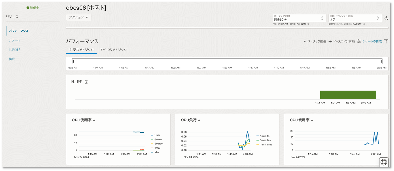Click the green availability bar
The image size is (394, 171).
point(348,95)
